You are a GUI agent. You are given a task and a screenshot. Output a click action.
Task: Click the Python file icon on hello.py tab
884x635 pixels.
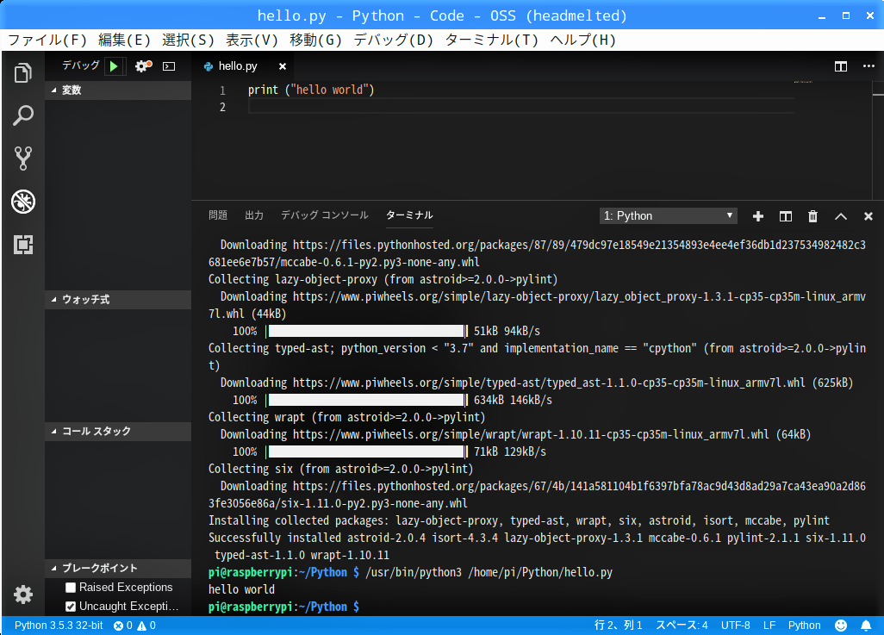(x=208, y=66)
